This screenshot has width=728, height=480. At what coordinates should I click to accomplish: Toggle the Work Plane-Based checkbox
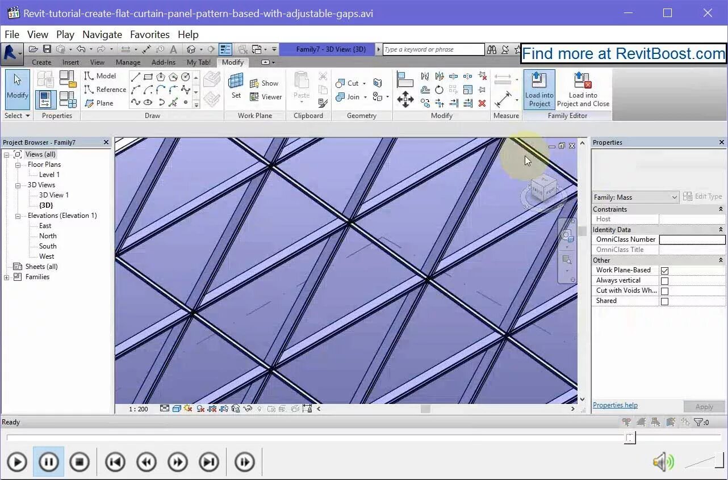tap(664, 271)
